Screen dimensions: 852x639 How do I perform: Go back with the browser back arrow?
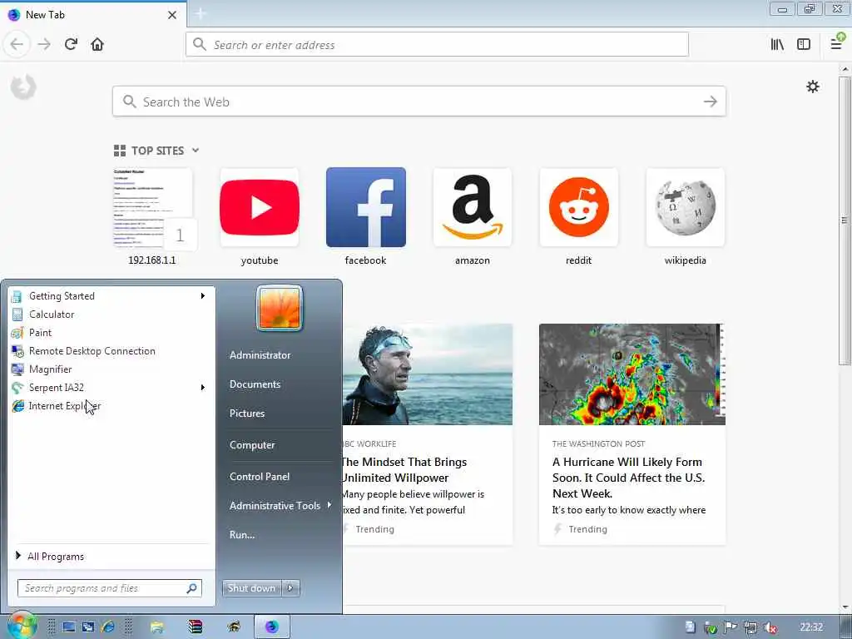point(17,45)
